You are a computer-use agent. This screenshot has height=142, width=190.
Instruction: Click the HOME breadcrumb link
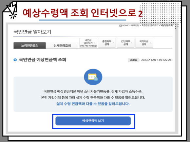125,25
